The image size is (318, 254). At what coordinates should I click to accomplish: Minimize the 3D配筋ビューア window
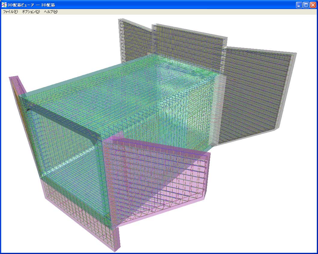(299, 5)
